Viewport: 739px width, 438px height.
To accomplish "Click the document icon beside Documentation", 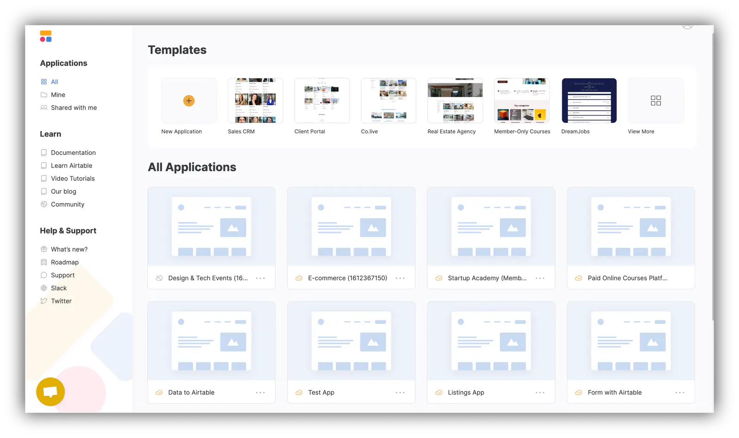I will [44, 153].
